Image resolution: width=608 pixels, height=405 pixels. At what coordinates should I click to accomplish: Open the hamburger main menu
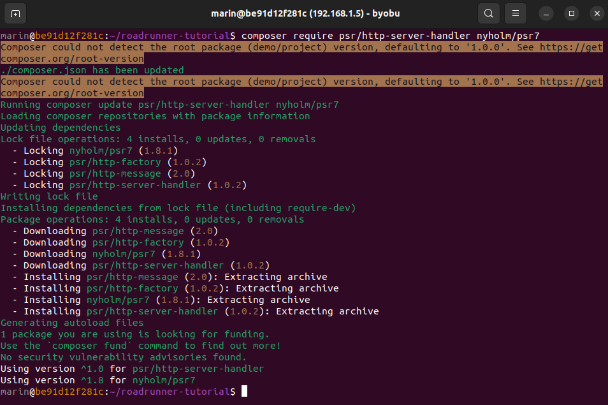[x=516, y=13]
